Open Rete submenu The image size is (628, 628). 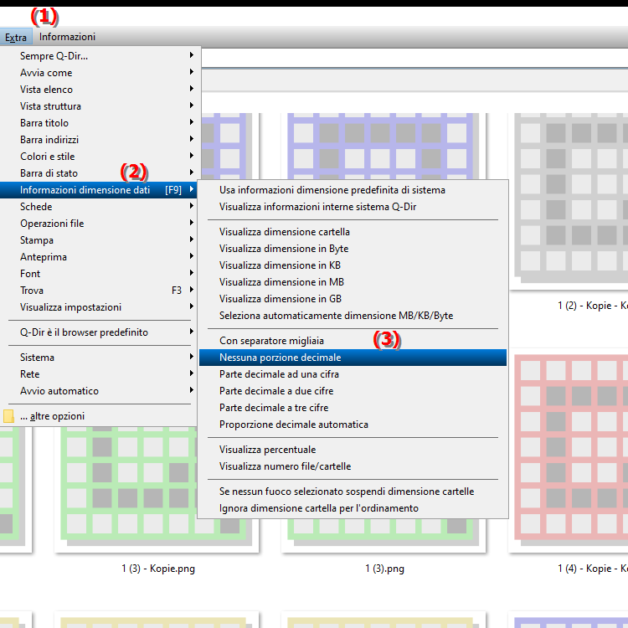(x=99, y=374)
